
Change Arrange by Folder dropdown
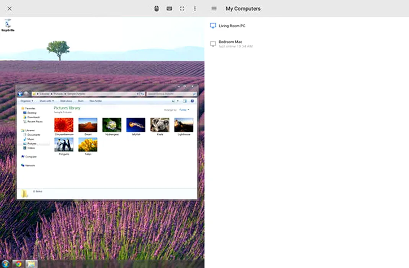pyautogui.click(x=184, y=110)
